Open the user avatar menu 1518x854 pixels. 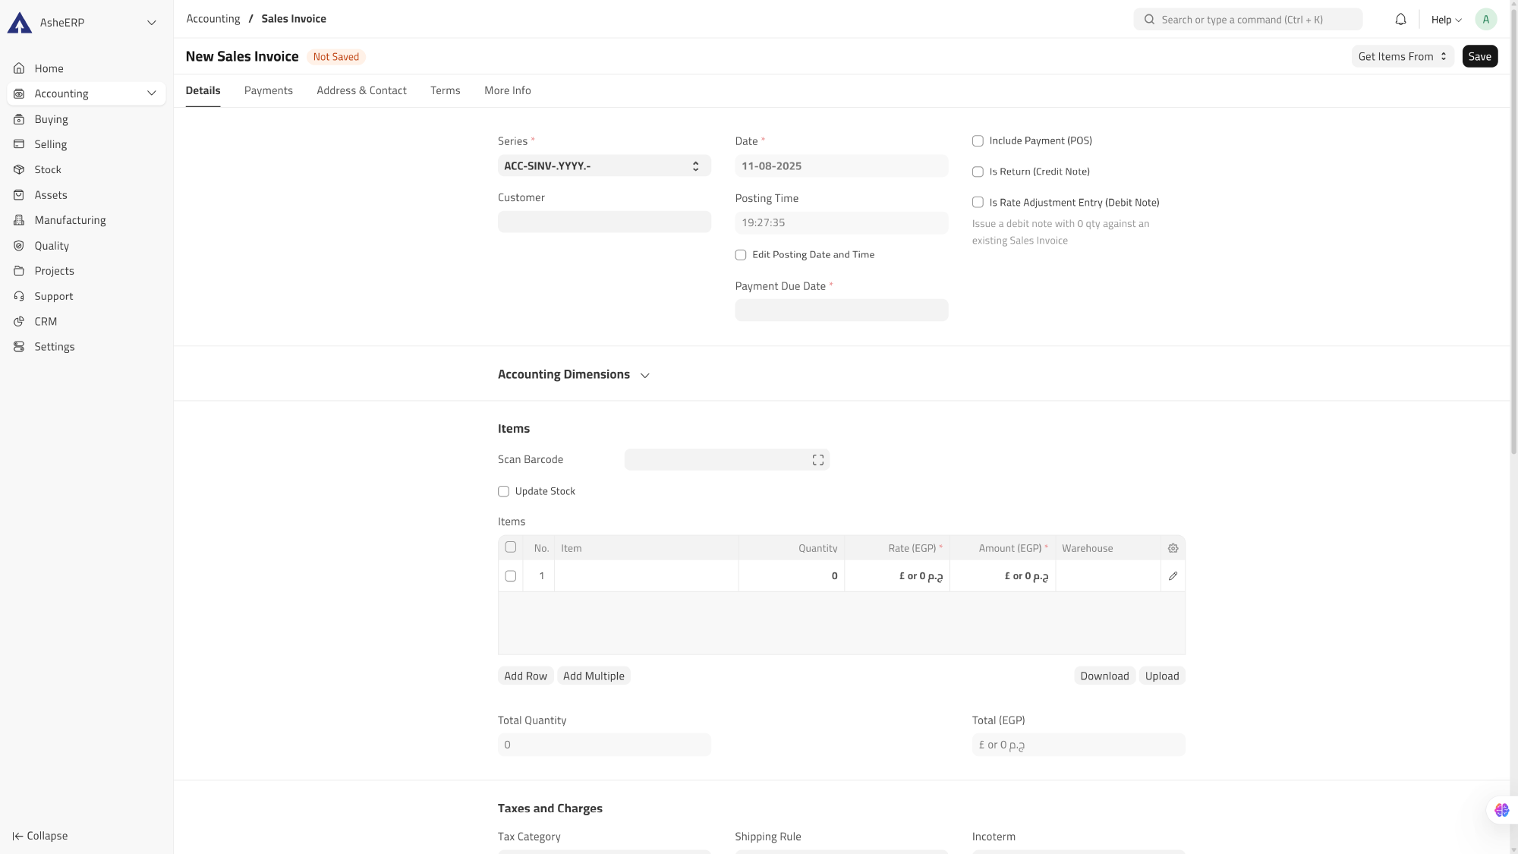pos(1485,20)
